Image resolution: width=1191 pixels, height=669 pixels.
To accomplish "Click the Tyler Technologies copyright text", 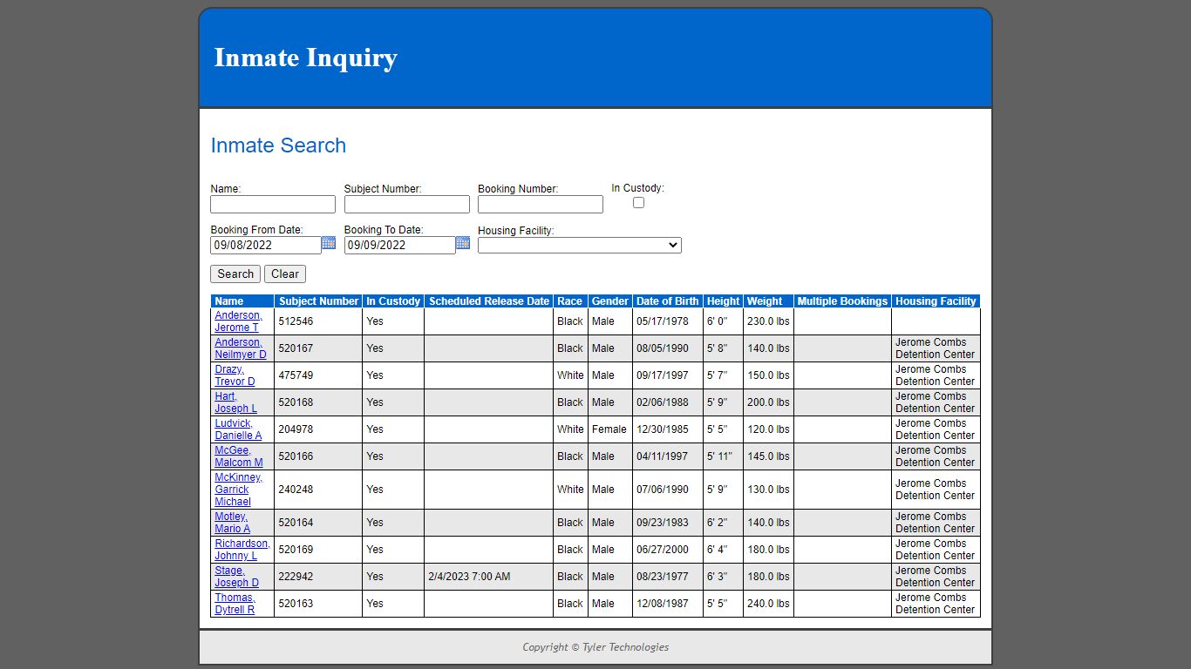I will [x=595, y=647].
